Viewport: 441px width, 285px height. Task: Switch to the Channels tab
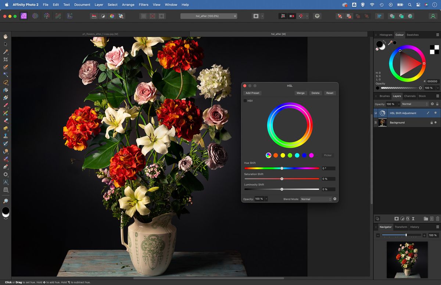point(410,96)
